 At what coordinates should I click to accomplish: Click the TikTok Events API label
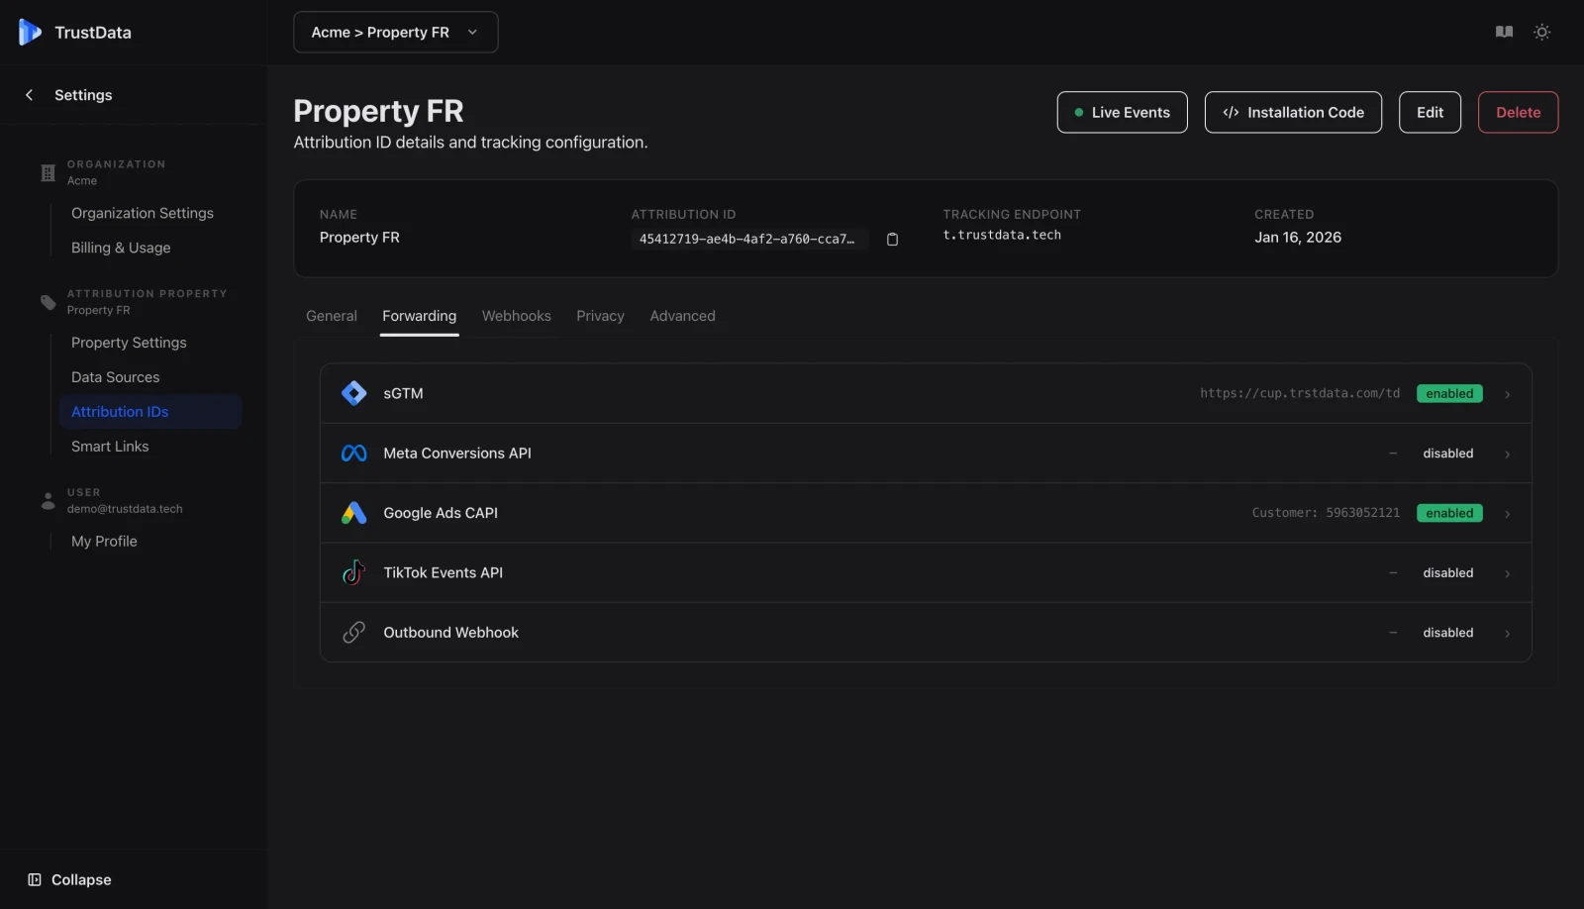(x=443, y=572)
